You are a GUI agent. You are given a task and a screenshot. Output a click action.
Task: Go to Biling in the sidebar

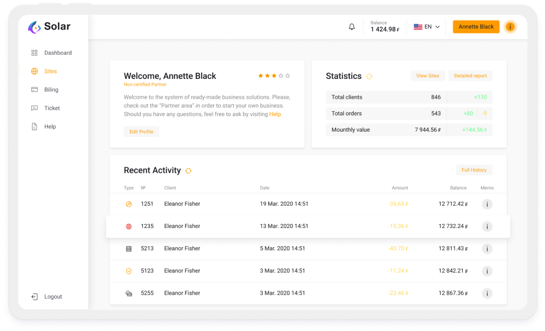pos(51,90)
